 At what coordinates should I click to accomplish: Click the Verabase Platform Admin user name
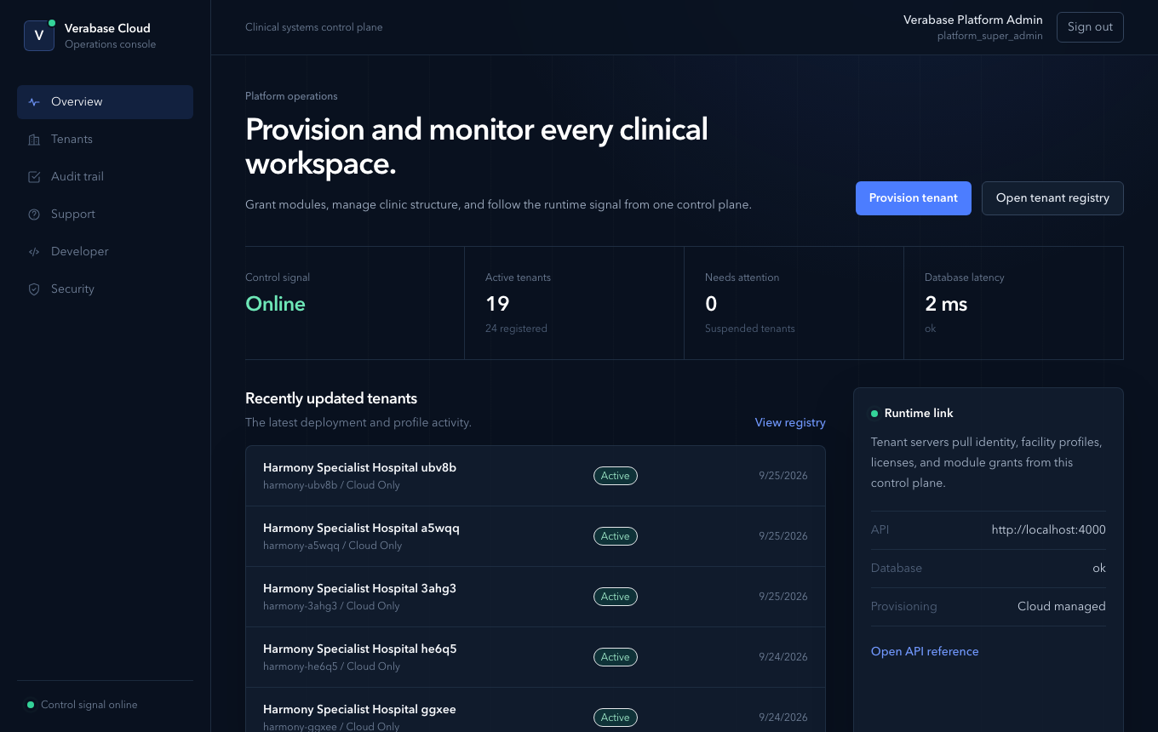coord(973,20)
